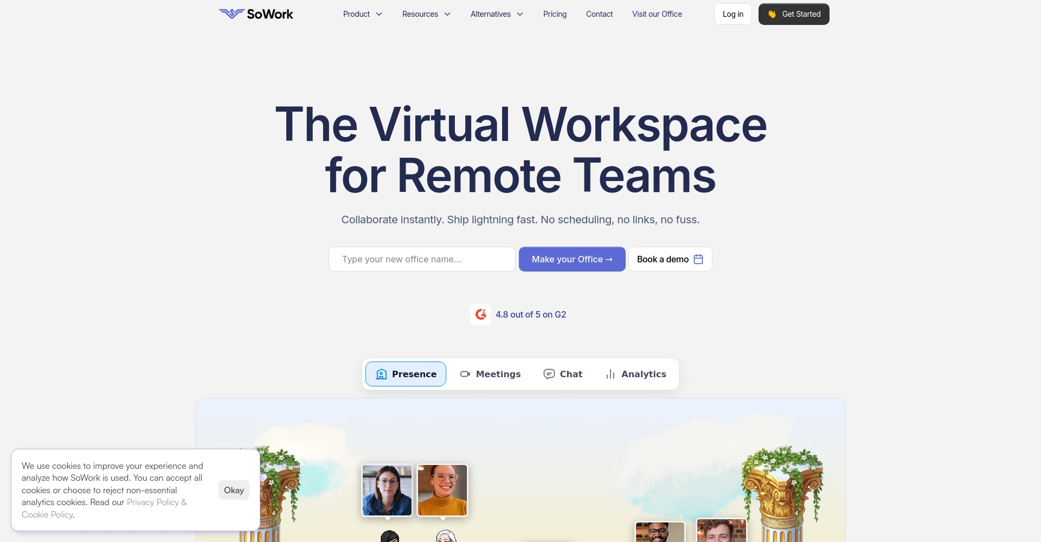
Task: Click the Meetings camera icon
Action: (x=465, y=374)
